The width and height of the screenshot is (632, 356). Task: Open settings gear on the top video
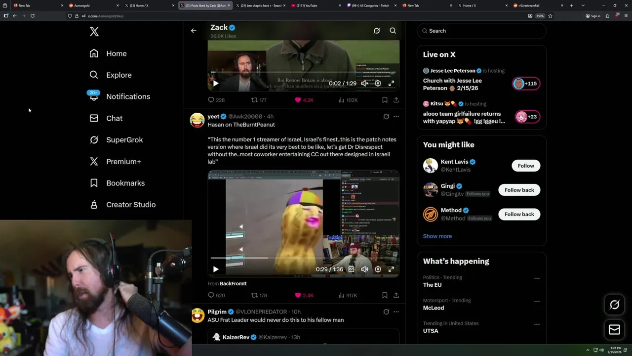pyautogui.click(x=378, y=84)
